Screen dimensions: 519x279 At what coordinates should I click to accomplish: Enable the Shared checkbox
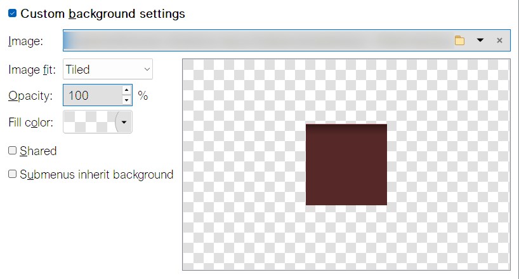pos(12,151)
